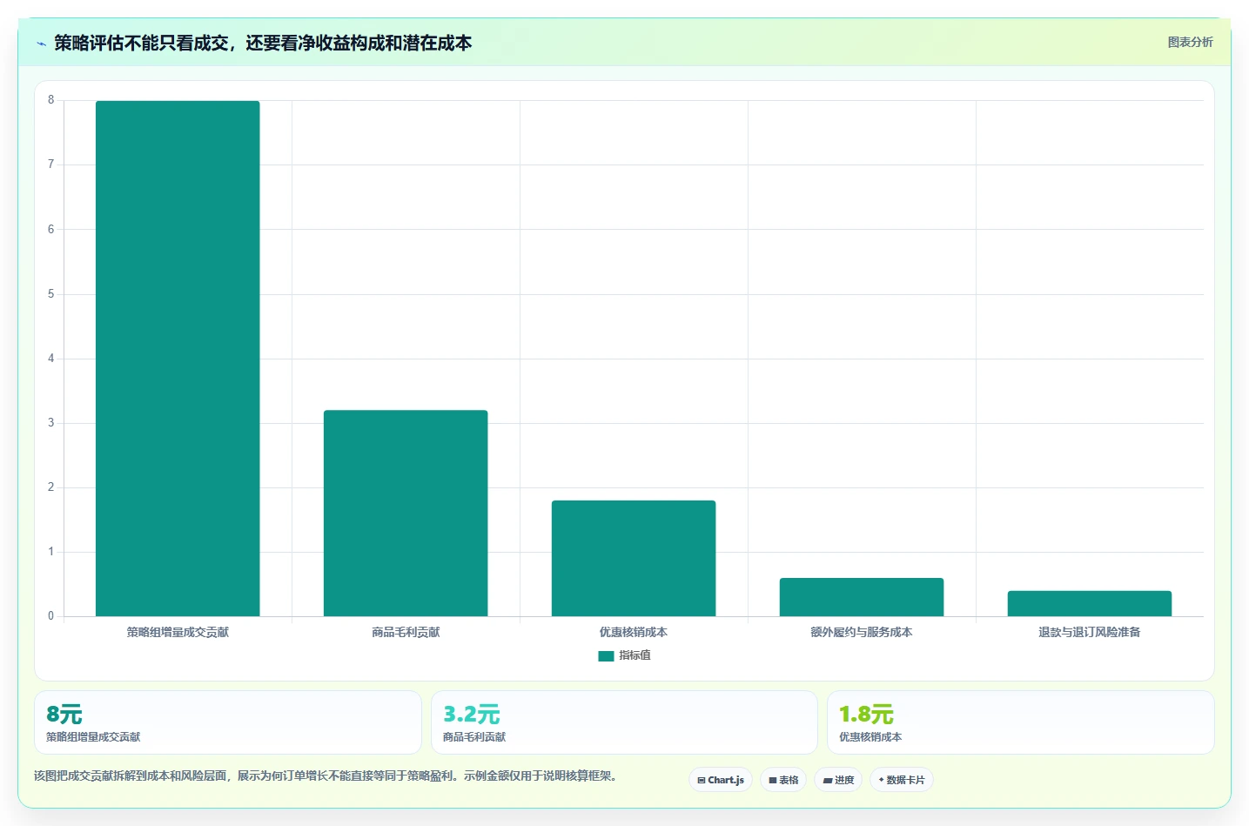Click the x-axis label 额外履约与服务成本
The height and width of the screenshot is (826, 1249).
tap(862, 633)
